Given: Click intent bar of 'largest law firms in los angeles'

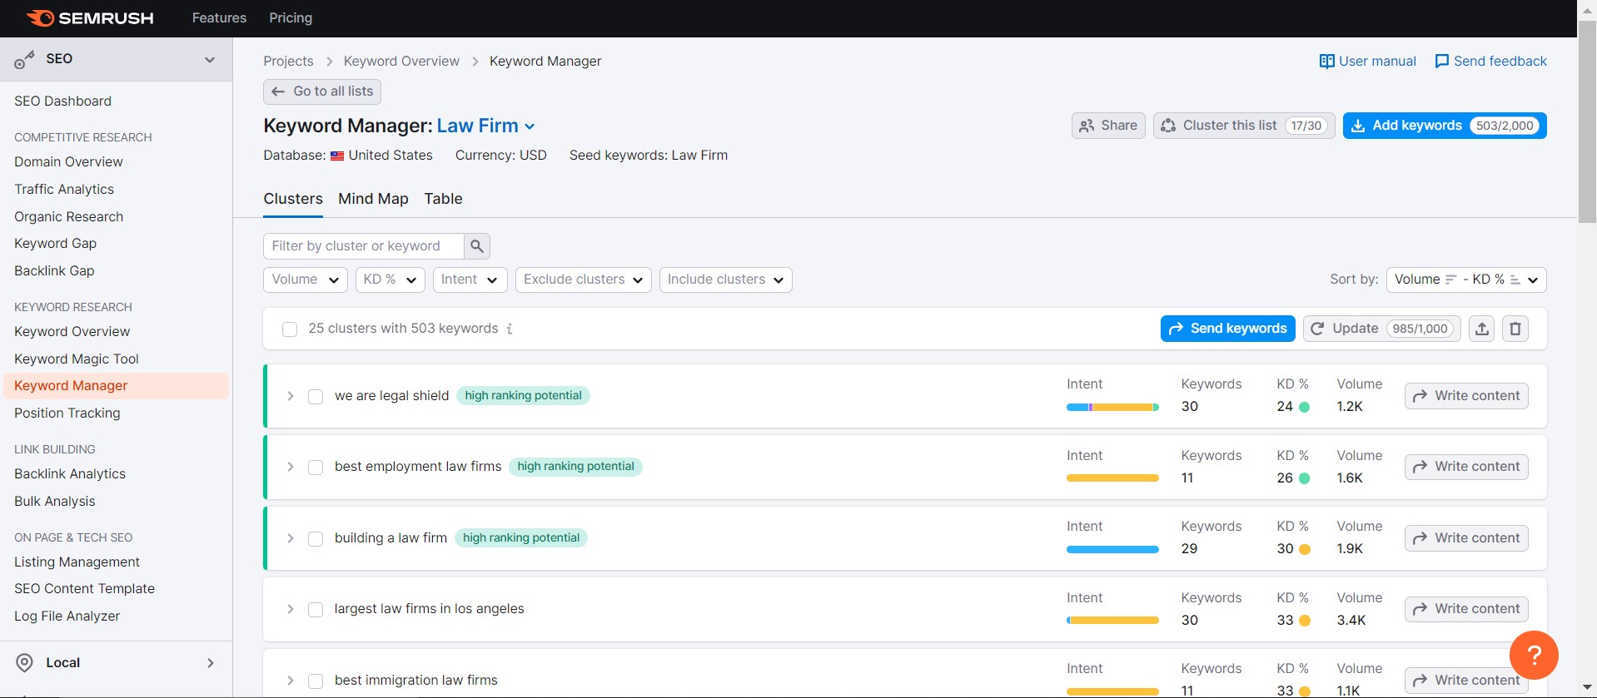Looking at the screenshot, I should [x=1112, y=620].
